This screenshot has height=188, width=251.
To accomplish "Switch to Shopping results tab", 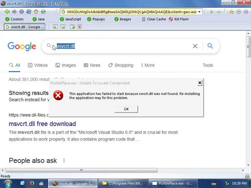I will click(x=121, y=65).
